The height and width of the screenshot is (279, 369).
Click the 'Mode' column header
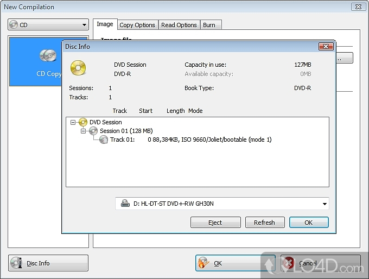pyautogui.click(x=195, y=111)
